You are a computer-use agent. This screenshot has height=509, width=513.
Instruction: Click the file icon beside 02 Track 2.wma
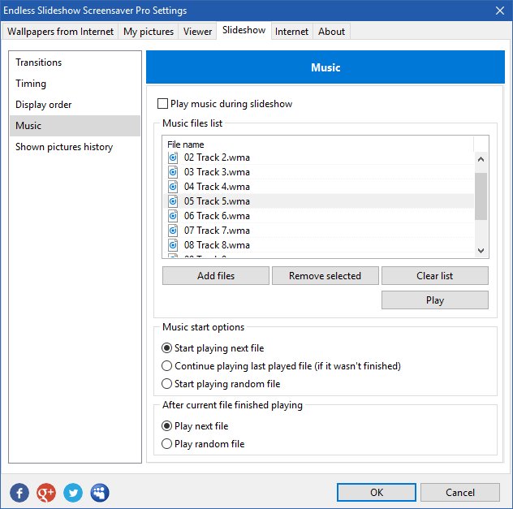173,157
